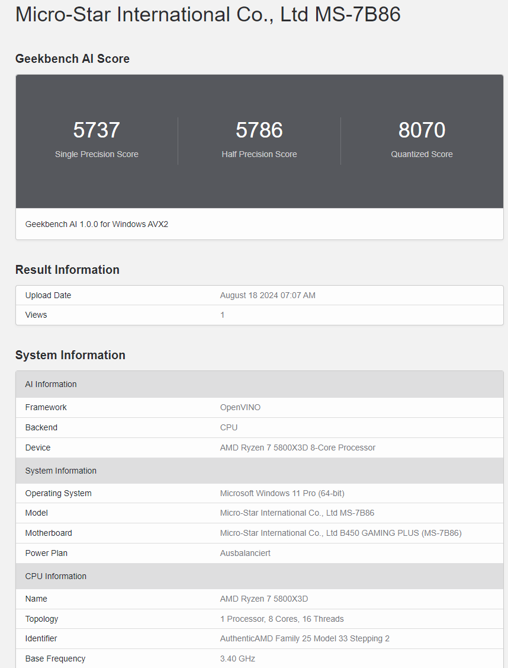Click the 'Model' row label
The height and width of the screenshot is (668, 508).
[37, 513]
